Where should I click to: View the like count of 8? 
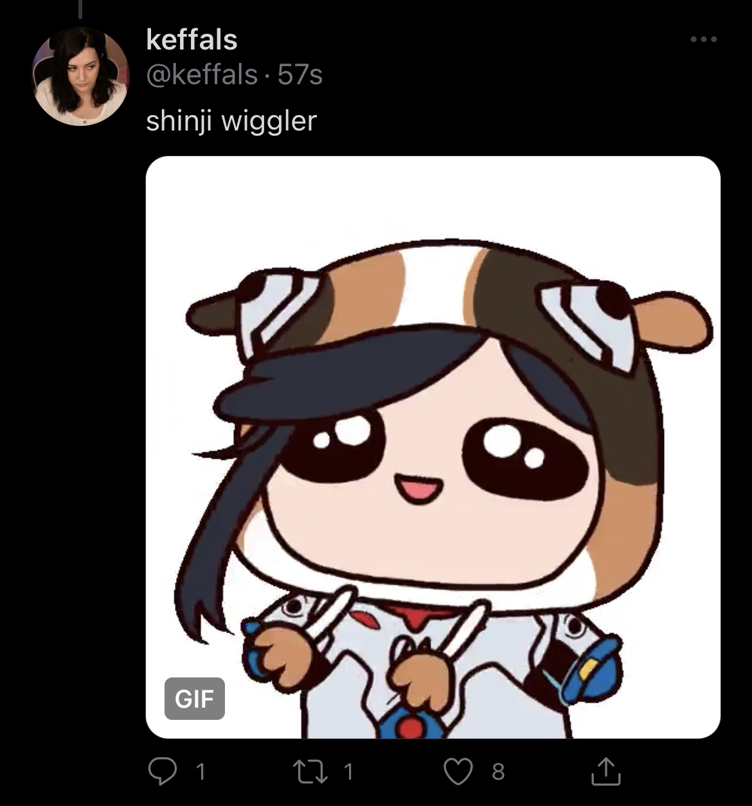click(498, 771)
